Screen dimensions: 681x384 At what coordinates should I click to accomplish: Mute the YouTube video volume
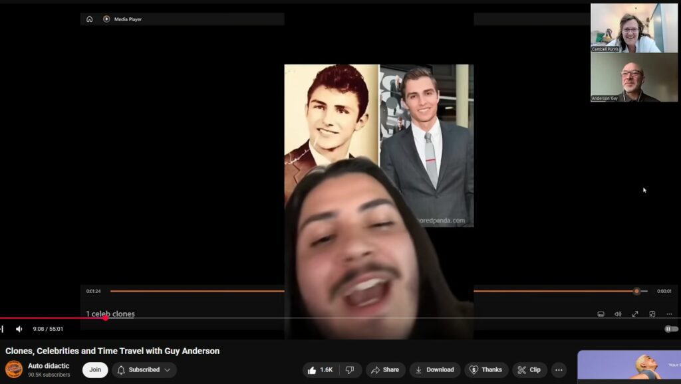click(x=19, y=329)
